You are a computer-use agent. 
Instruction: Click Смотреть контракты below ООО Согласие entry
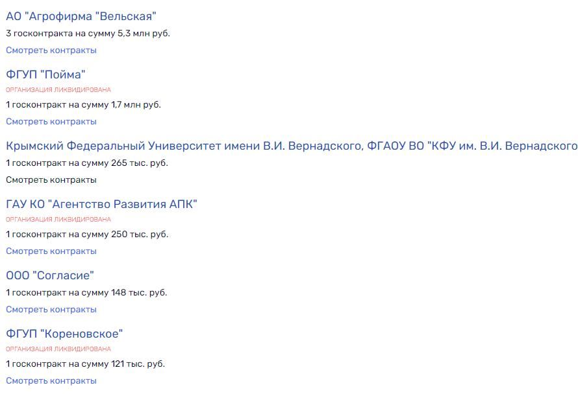51,309
